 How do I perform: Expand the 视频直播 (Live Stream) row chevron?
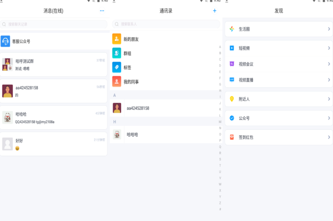pyautogui.click(x=329, y=79)
